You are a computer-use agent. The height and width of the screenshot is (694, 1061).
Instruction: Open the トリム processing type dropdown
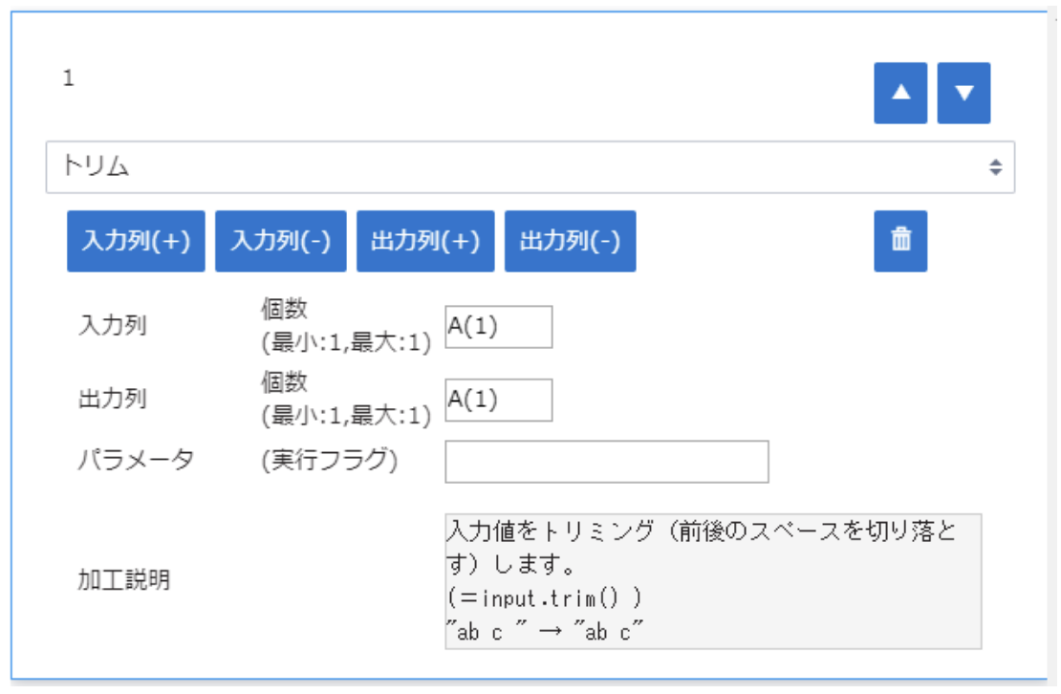[x=530, y=168]
